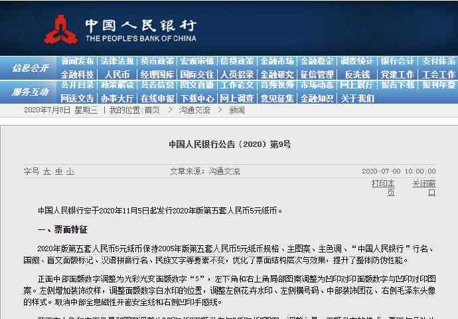Go to the 支付体系 section
The height and width of the screenshot is (319, 458).
click(x=439, y=61)
